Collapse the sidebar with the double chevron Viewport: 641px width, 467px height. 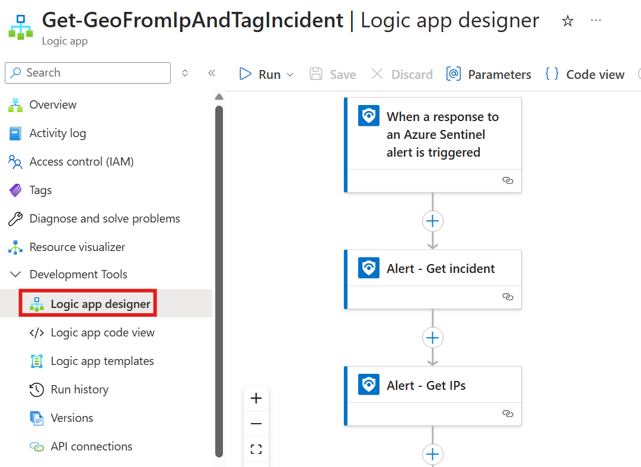[211, 73]
